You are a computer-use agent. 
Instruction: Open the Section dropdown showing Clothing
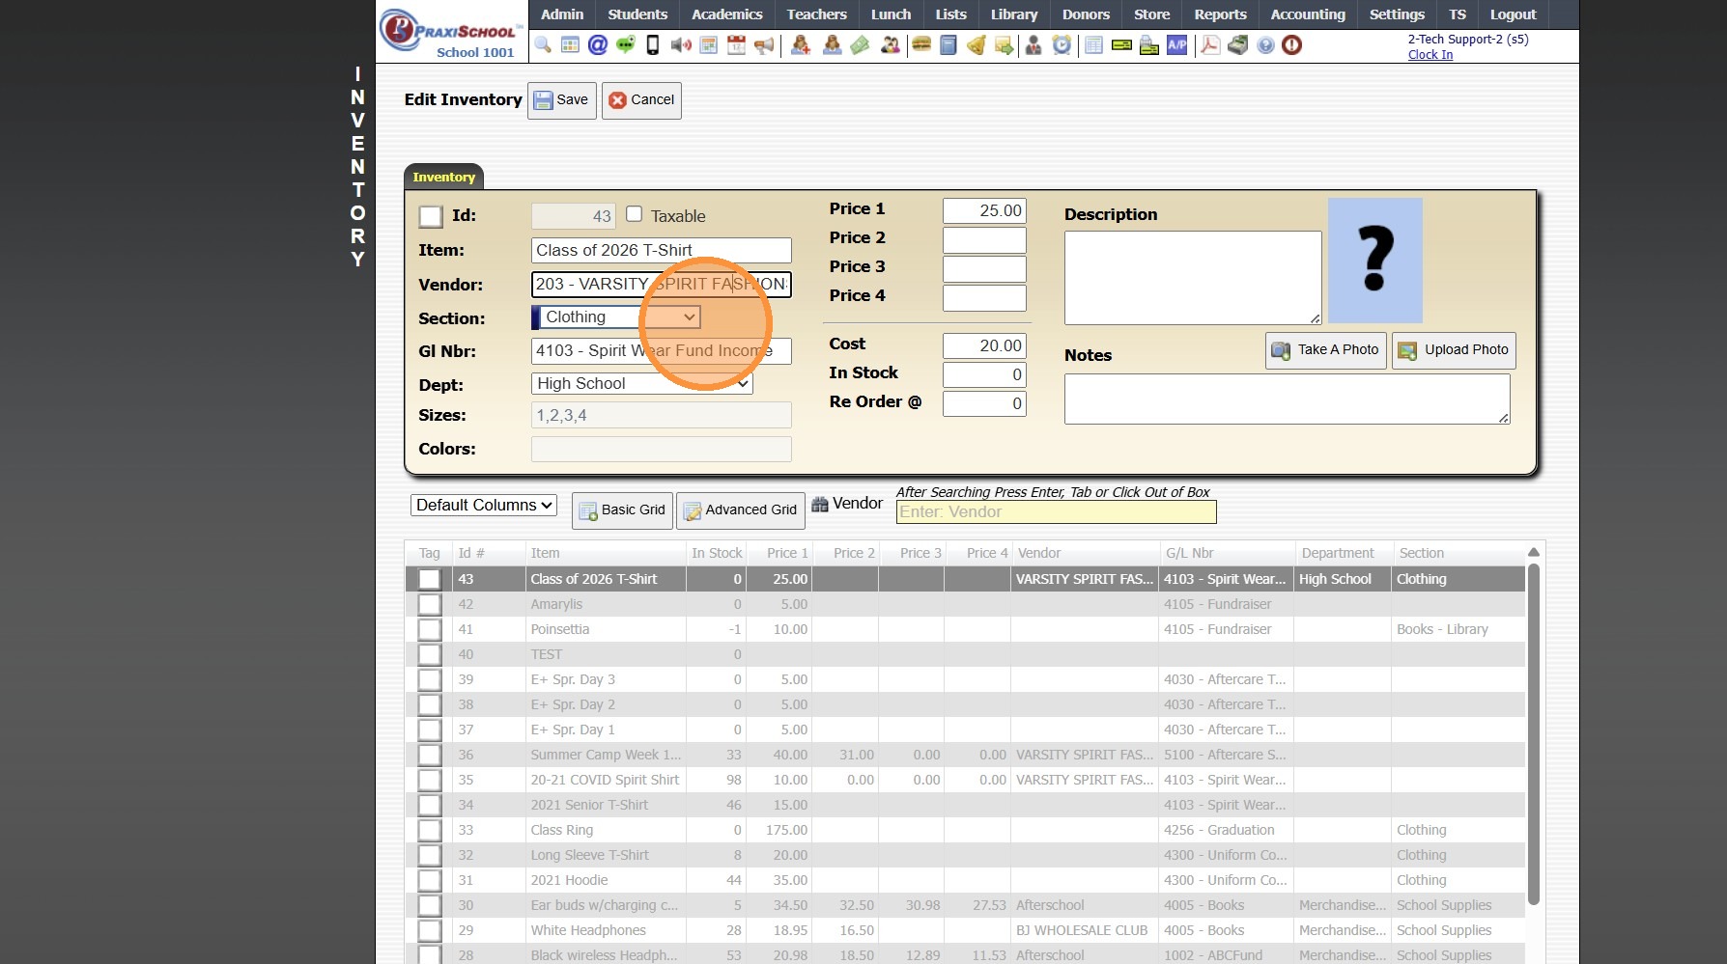coord(618,317)
